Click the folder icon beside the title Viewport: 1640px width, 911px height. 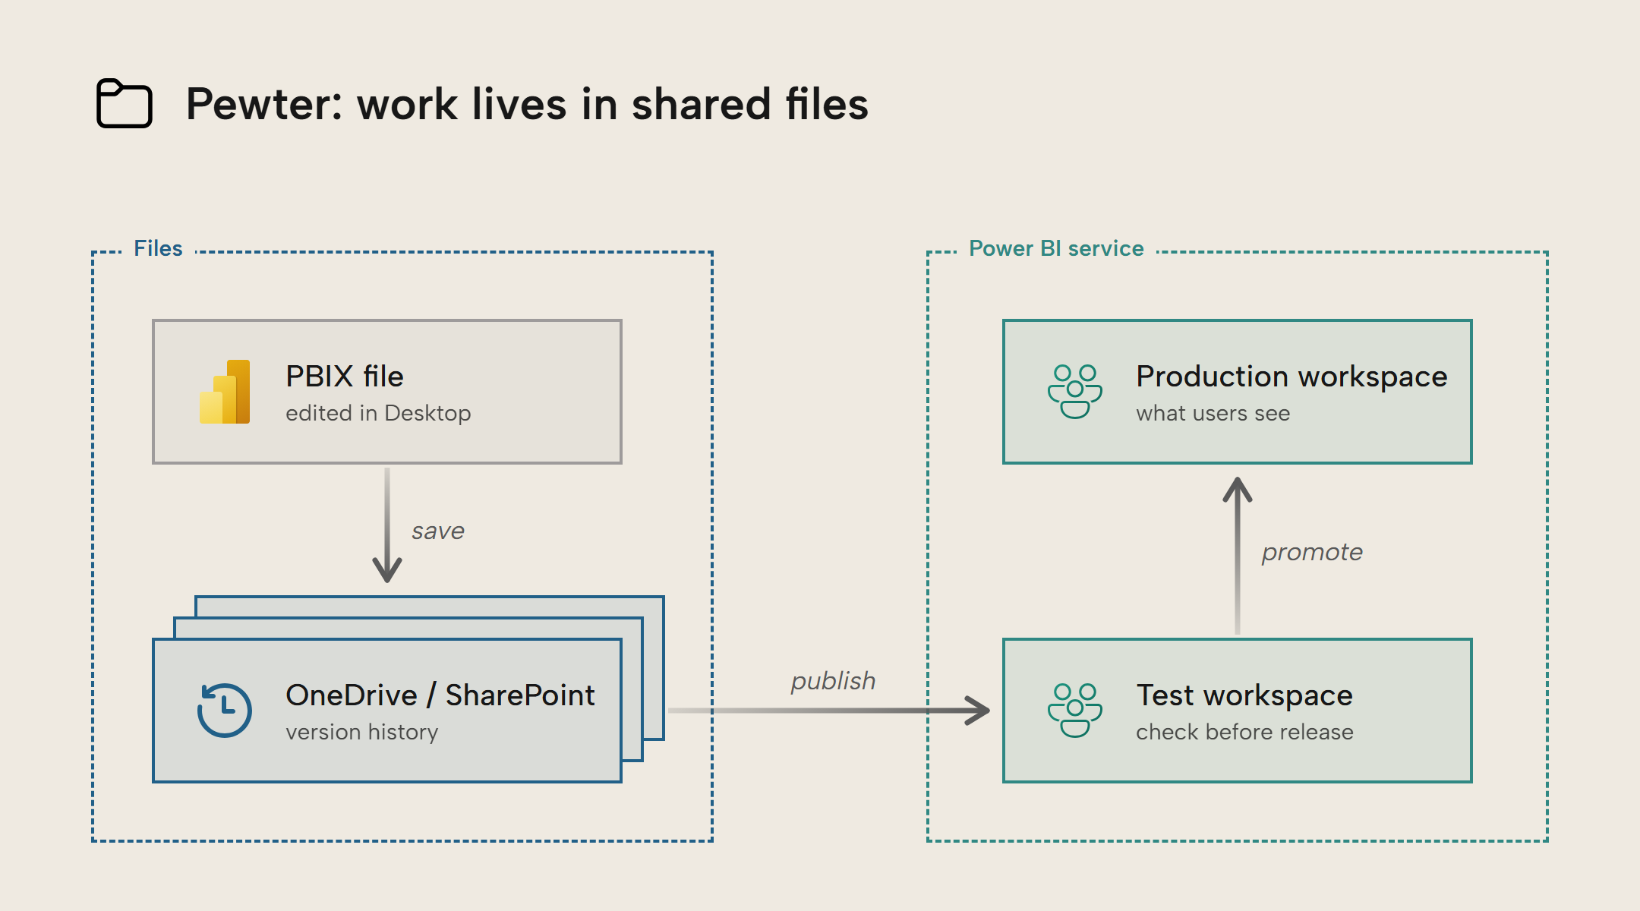click(125, 103)
